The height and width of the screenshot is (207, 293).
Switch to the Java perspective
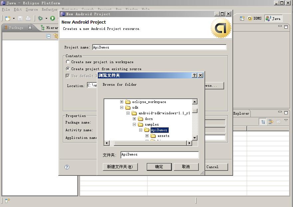coord(273,19)
